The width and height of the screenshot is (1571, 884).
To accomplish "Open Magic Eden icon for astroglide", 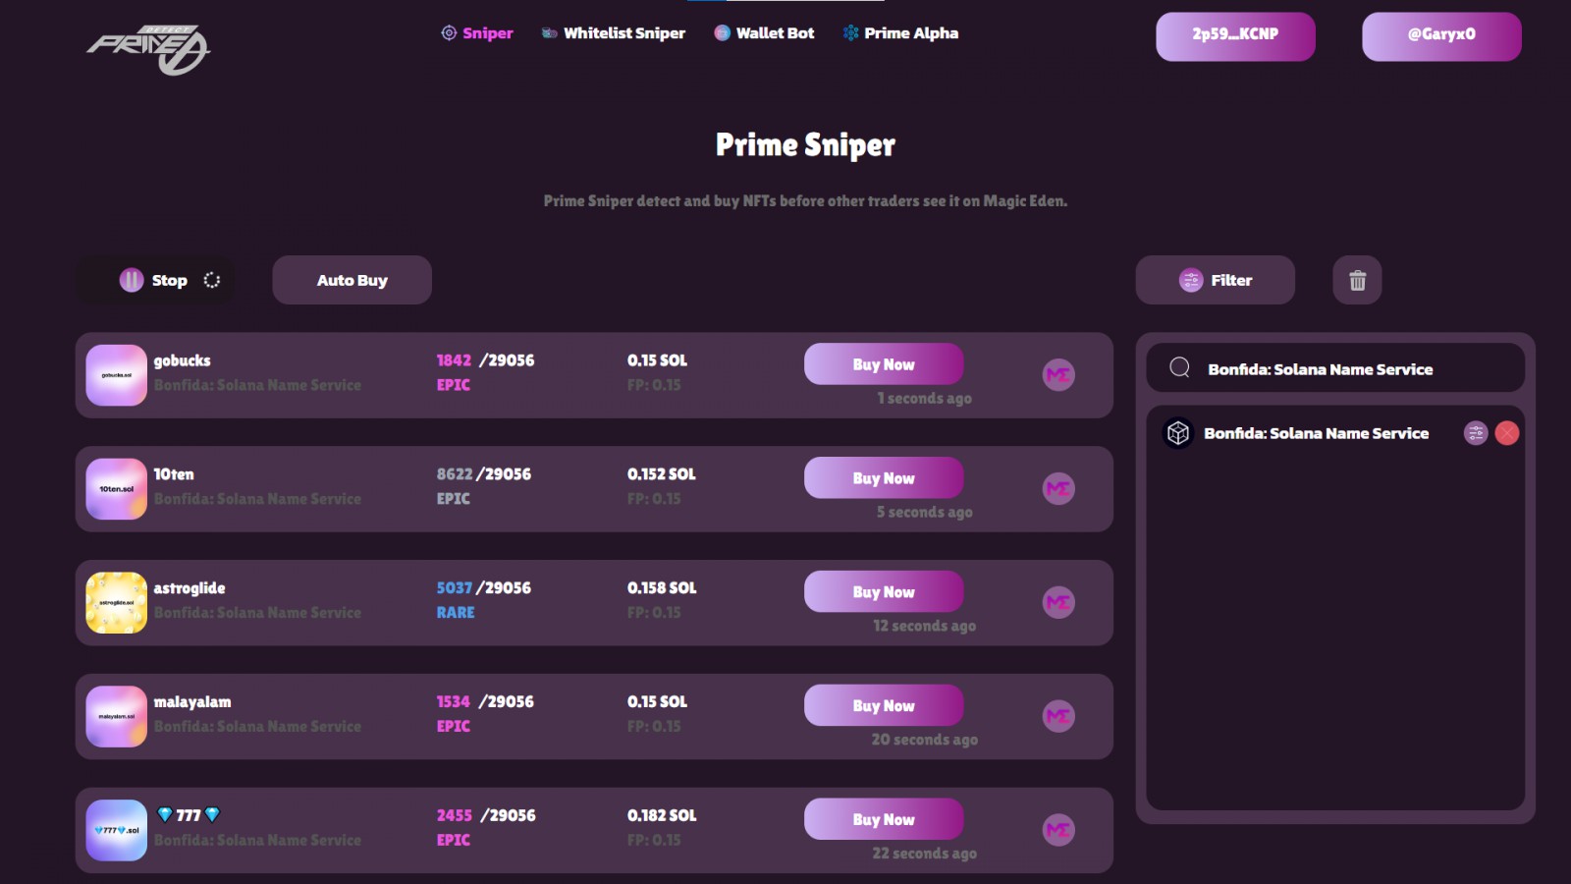I will 1057,603.
